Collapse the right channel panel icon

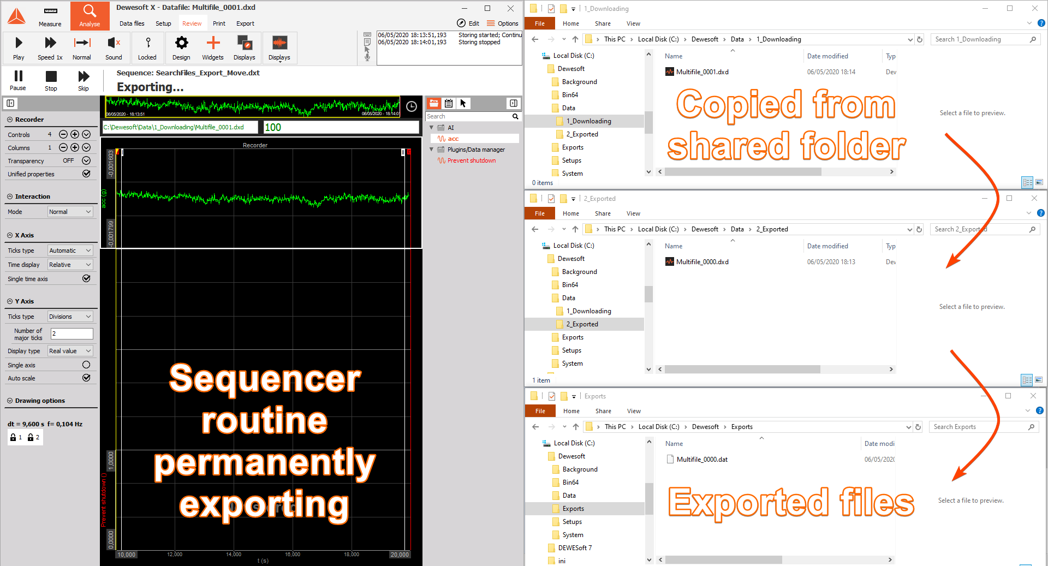pos(514,103)
